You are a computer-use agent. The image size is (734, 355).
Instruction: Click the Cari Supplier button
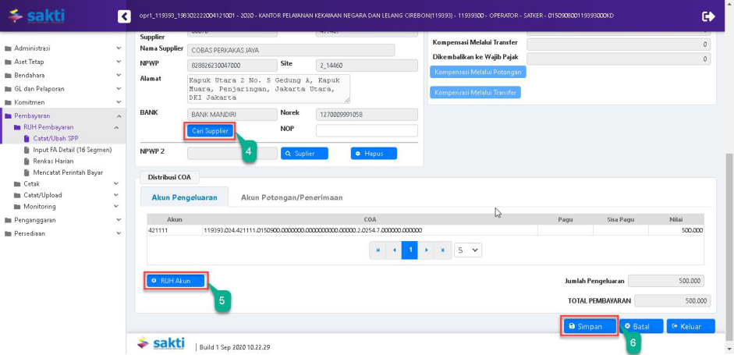point(210,131)
